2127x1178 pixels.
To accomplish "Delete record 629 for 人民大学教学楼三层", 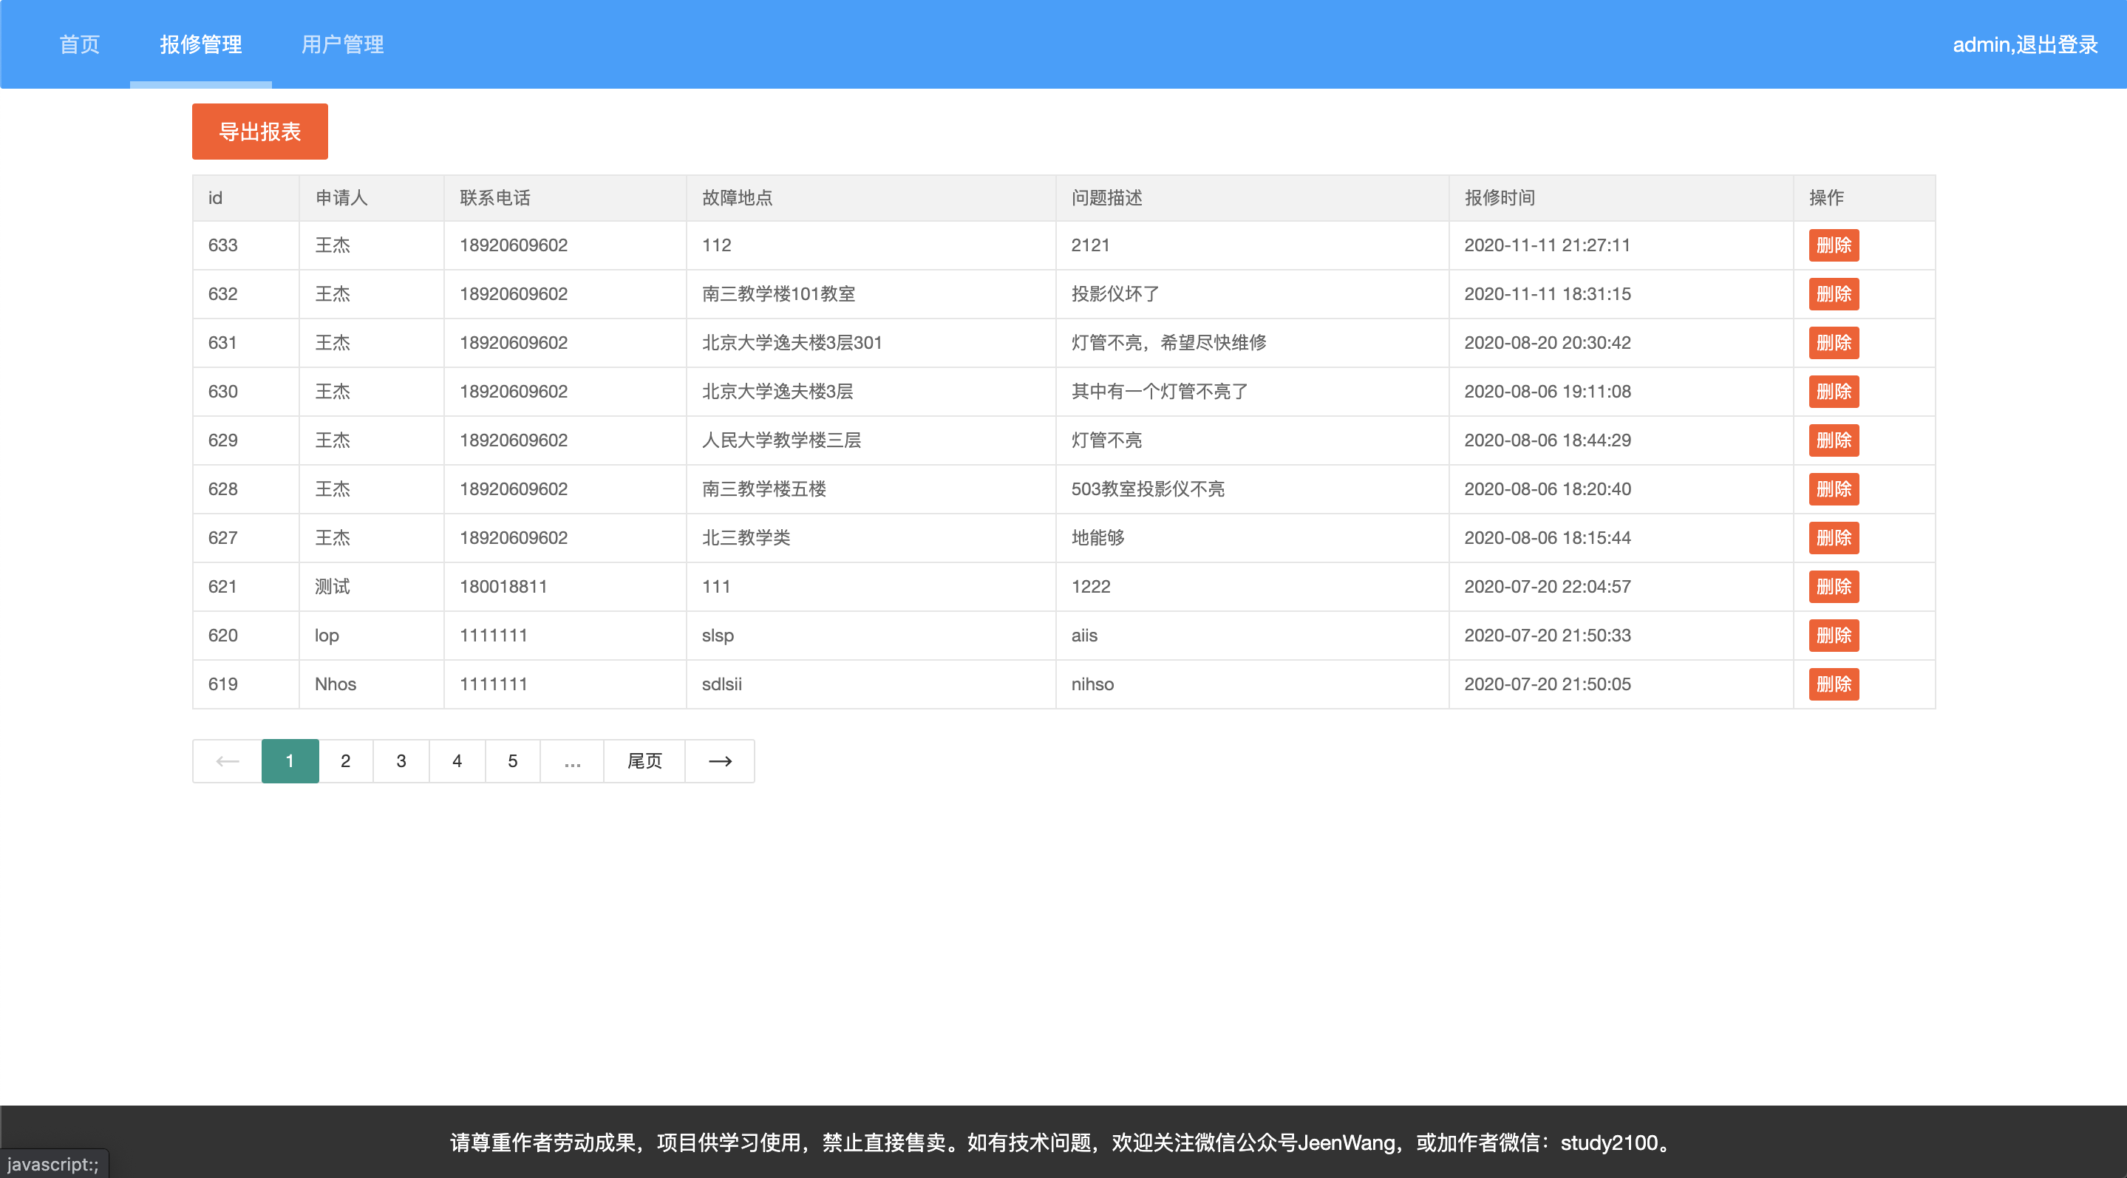I will point(1833,440).
